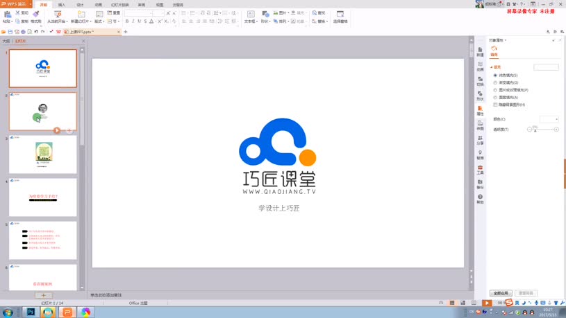Select Pattern Fill (图案填充) radio option
The width and height of the screenshot is (566, 318).
click(495, 98)
